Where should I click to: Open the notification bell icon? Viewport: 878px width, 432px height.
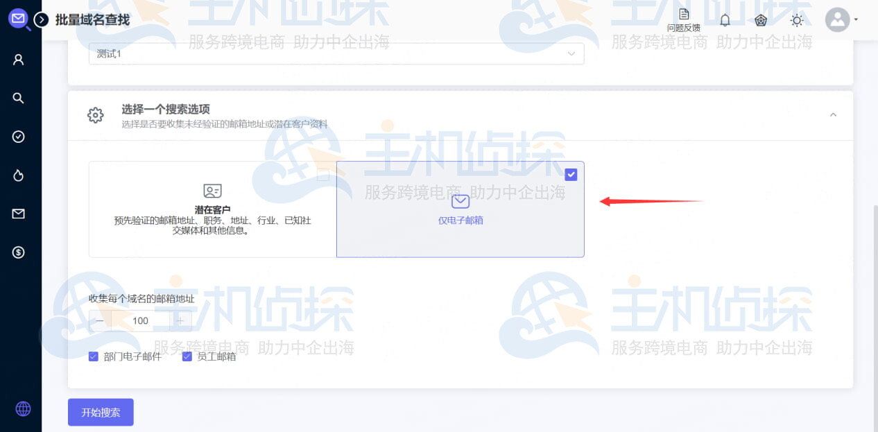point(725,20)
